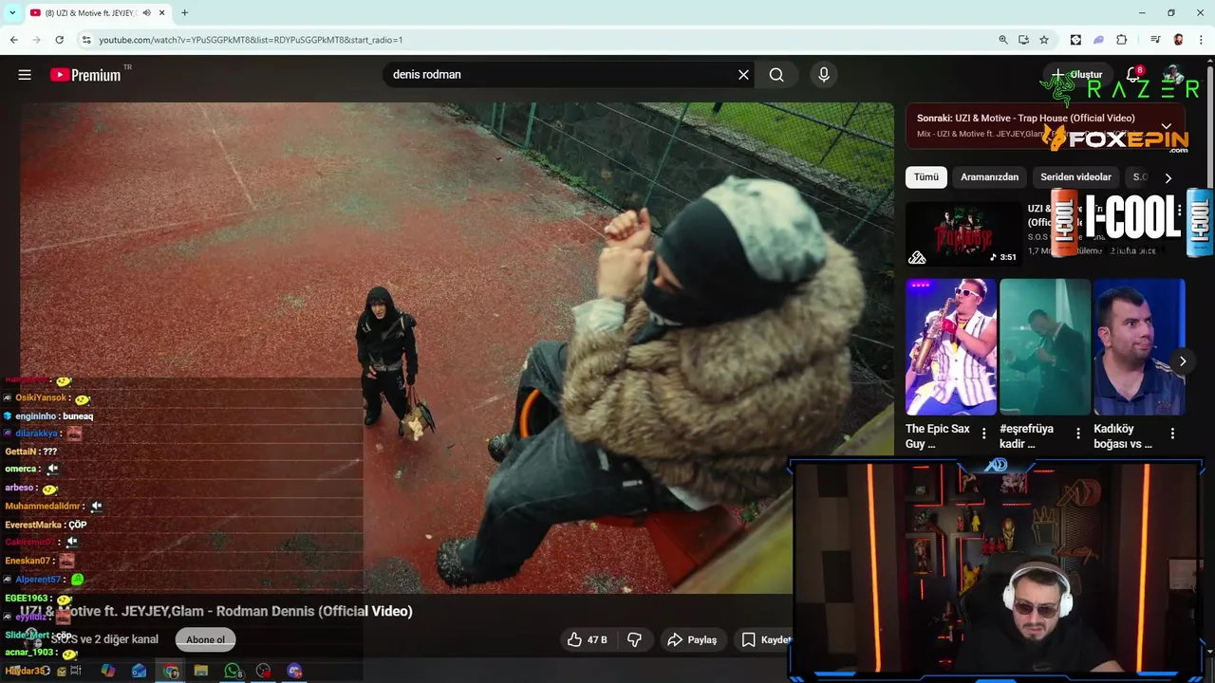Dislike the video
Screen dimensions: 1215x683
(634, 640)
